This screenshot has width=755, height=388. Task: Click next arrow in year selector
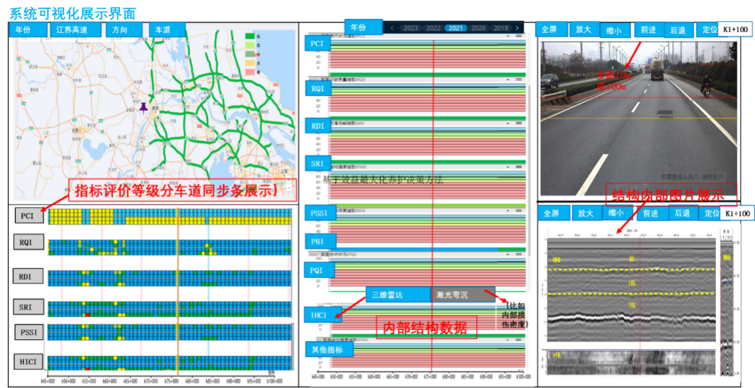tap(515, 28)
